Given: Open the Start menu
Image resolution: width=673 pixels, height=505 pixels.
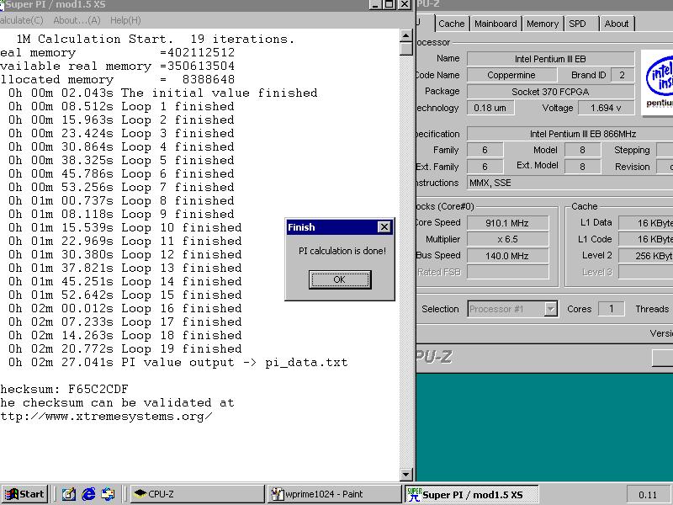Looking at the screenshot, I should point(25,494).
